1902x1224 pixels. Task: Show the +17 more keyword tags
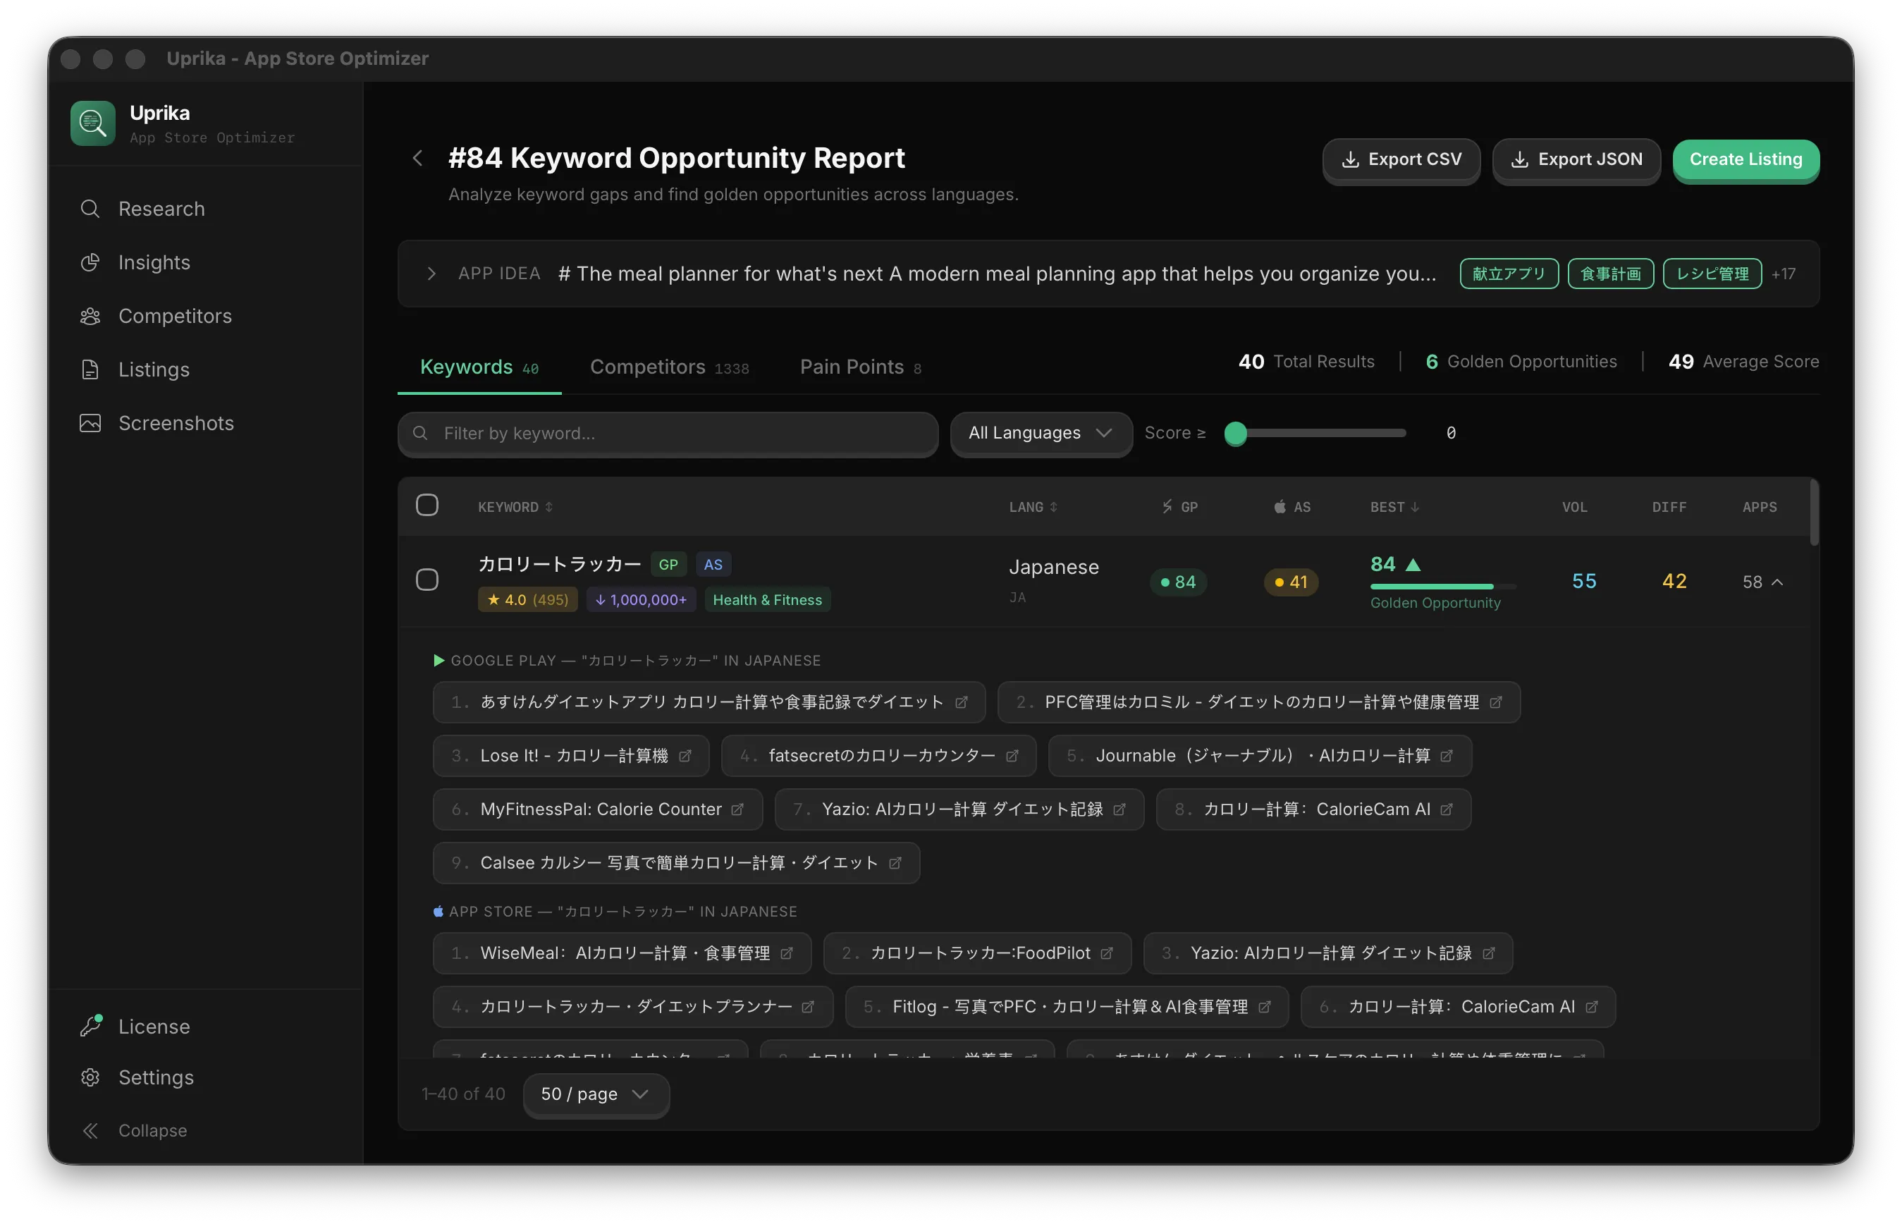click(1783, 274)
